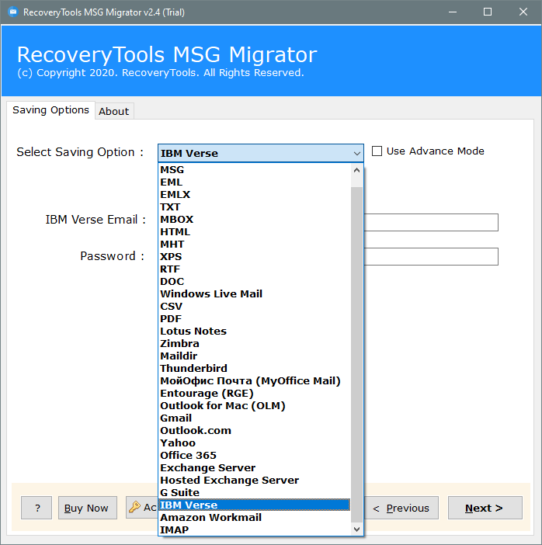This screenshot has width=542, height=545.
Task: Collapse the Select Saving Option dropdown arrow
Action: [x=356, y=153]
